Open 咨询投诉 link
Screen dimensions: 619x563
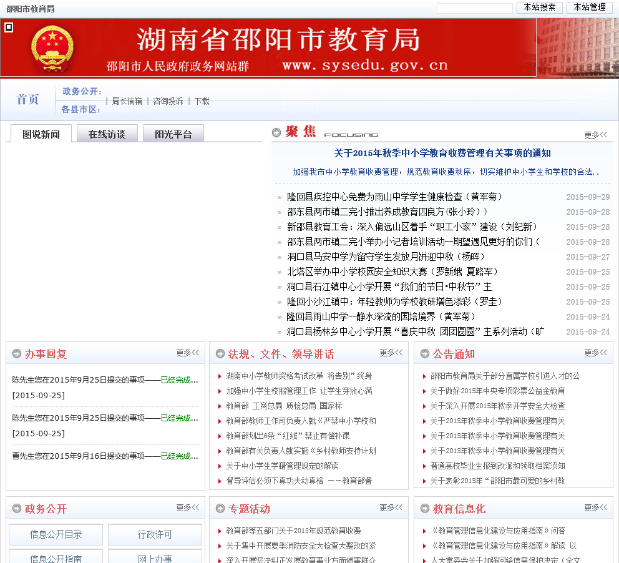click(168, 101)
